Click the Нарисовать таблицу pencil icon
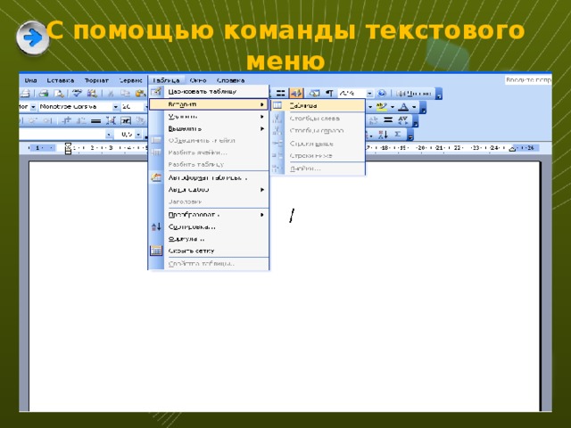Image resolution: width=571 pixels, height=428 pixels. (x=156, y=92)
